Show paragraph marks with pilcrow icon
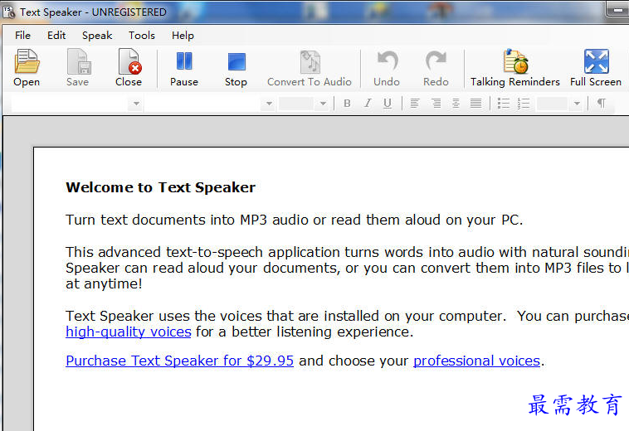The height and width of the screenshot is (431, 629). [x=601, y=104]
